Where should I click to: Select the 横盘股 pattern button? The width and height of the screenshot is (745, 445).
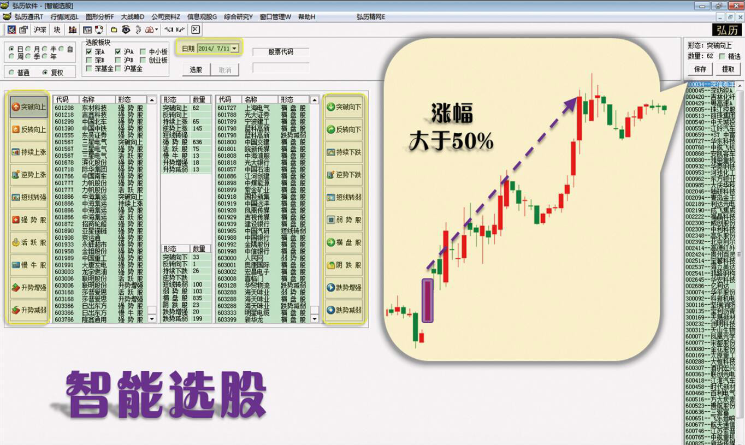pyautogui.click(x=344, y=242)
